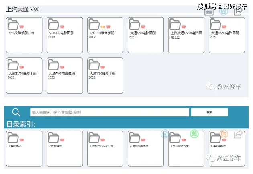Open the 3.接地点分布及位置 folder
253x174 pixels.
point(105,149)
